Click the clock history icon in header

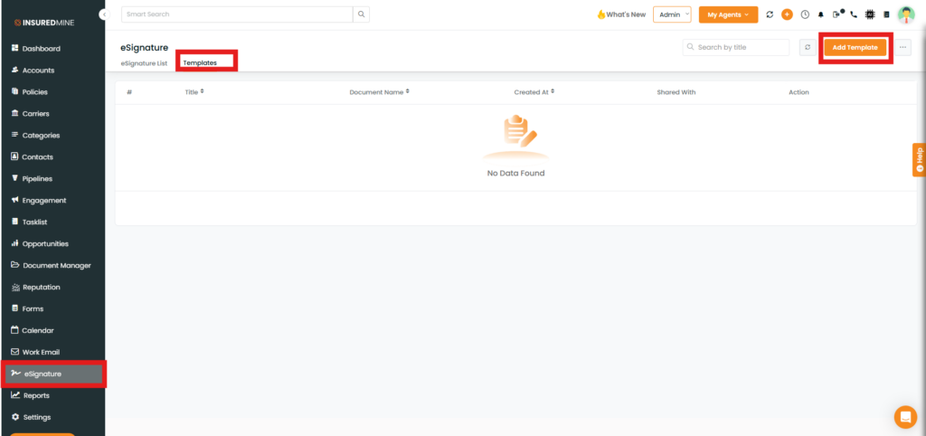(x=804, y=14)
